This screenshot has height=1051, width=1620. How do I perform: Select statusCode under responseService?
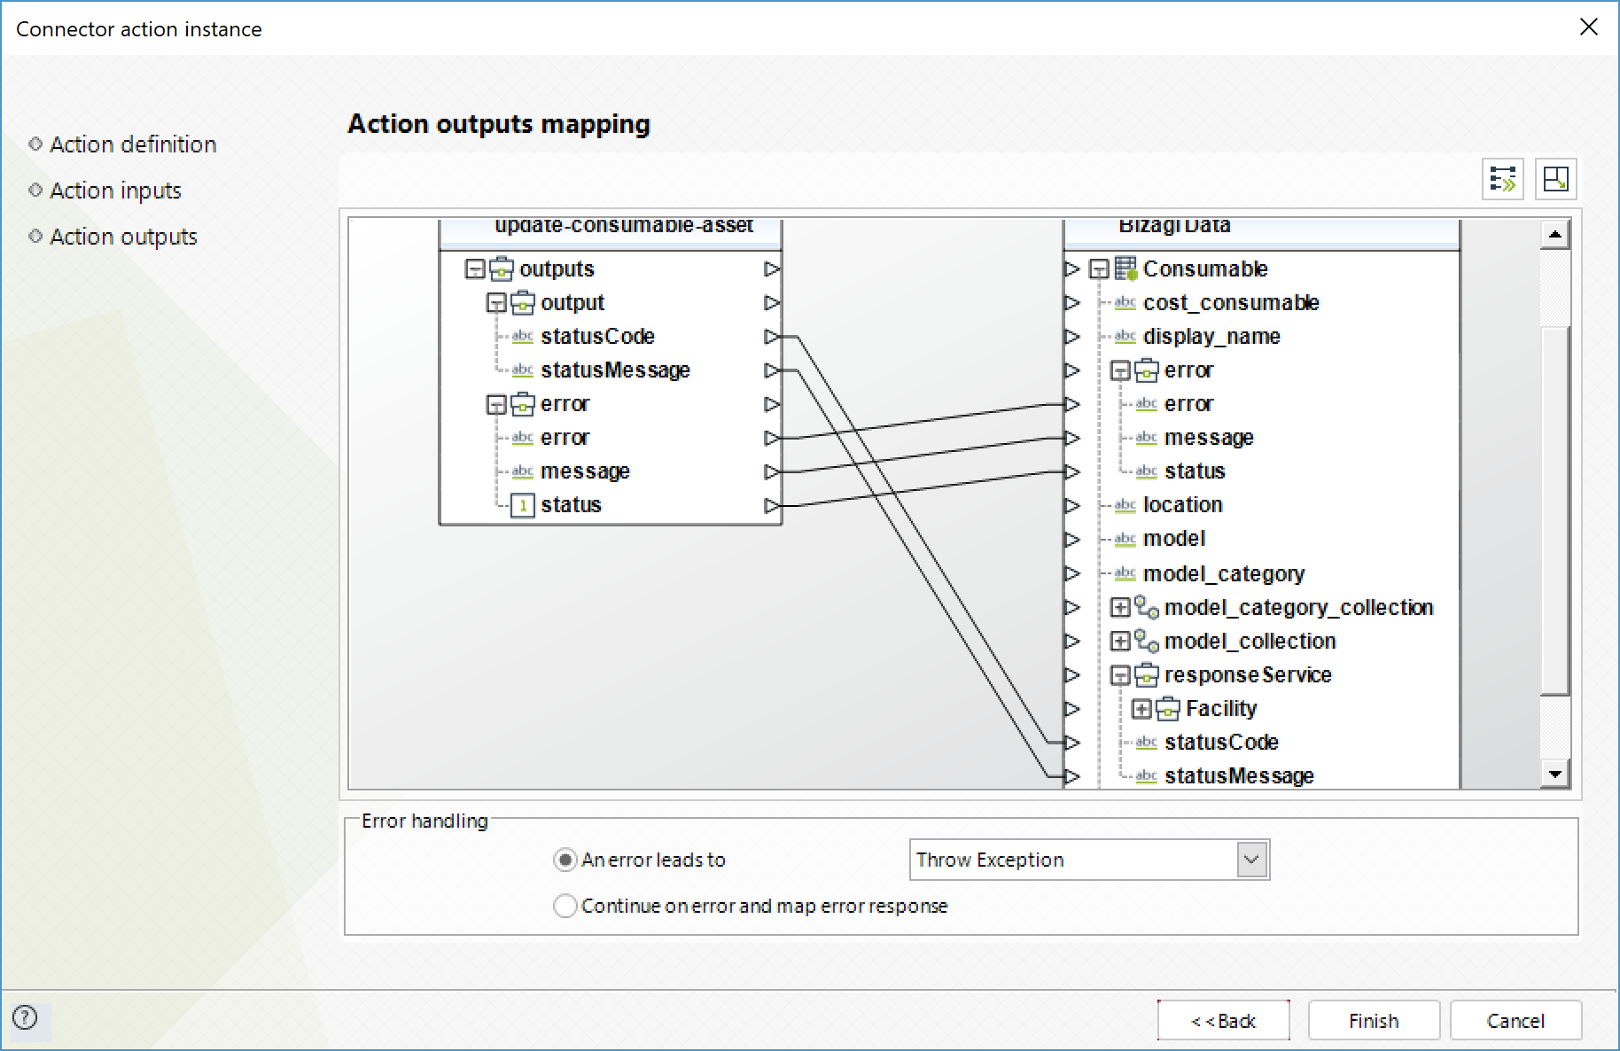pos(1221,743)
